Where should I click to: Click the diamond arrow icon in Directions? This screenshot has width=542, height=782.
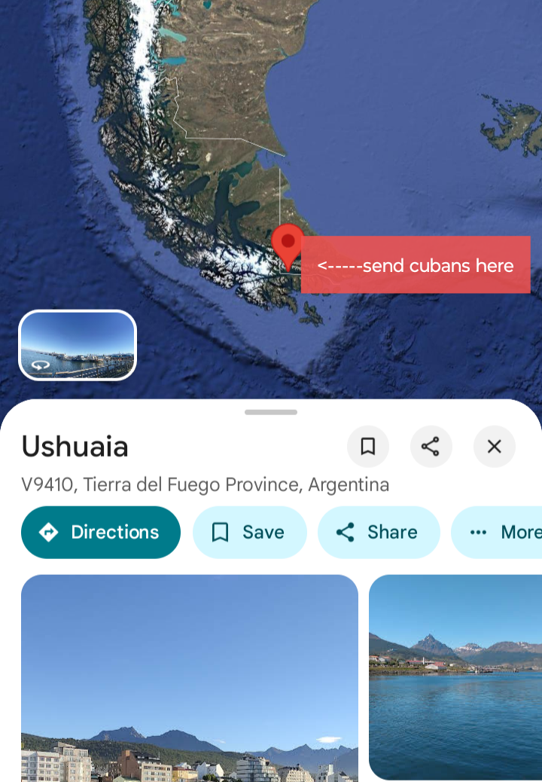pos(48,532)
